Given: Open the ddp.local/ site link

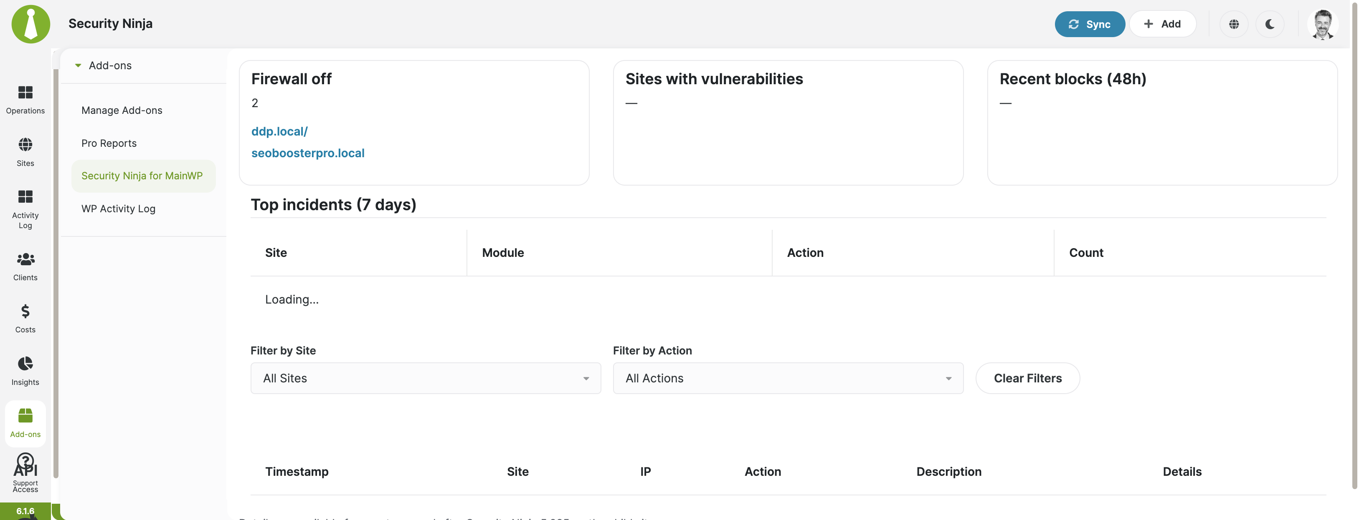Looking at the screenshot, I should 279,132.
